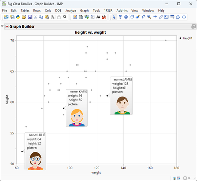197x181 pixels.
Task: Click the text 'AA' toolbar icon
Action: (x=98, y=17)
